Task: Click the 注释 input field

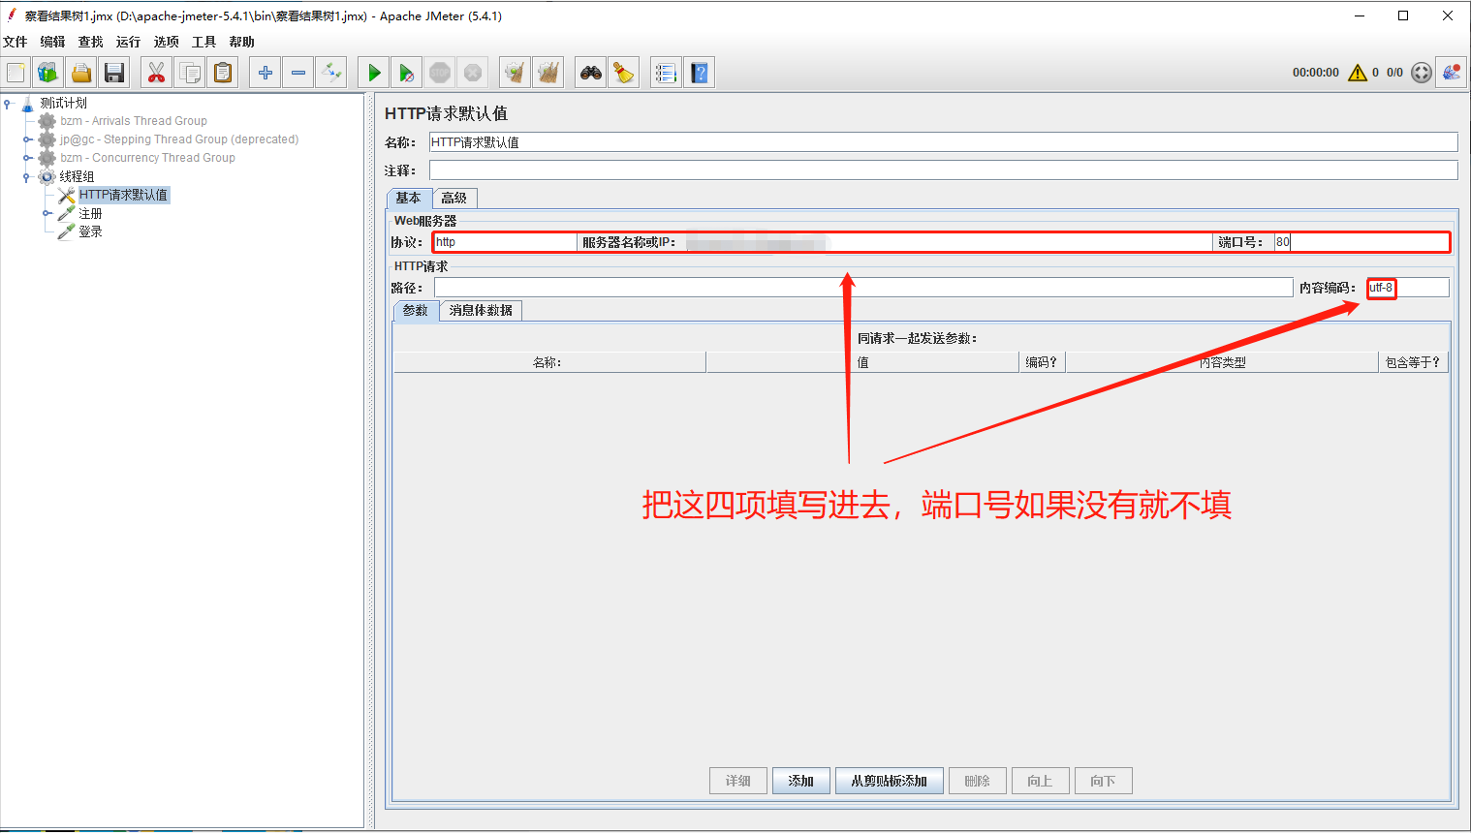Action: (943, 170)
